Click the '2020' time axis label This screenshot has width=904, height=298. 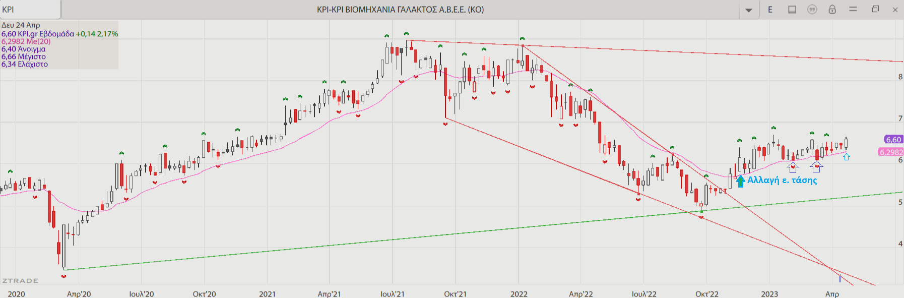click(x=16, y=293)
